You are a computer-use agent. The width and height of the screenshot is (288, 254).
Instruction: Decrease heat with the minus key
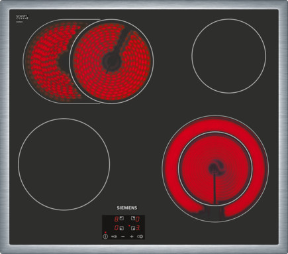[x=123, y=237]
